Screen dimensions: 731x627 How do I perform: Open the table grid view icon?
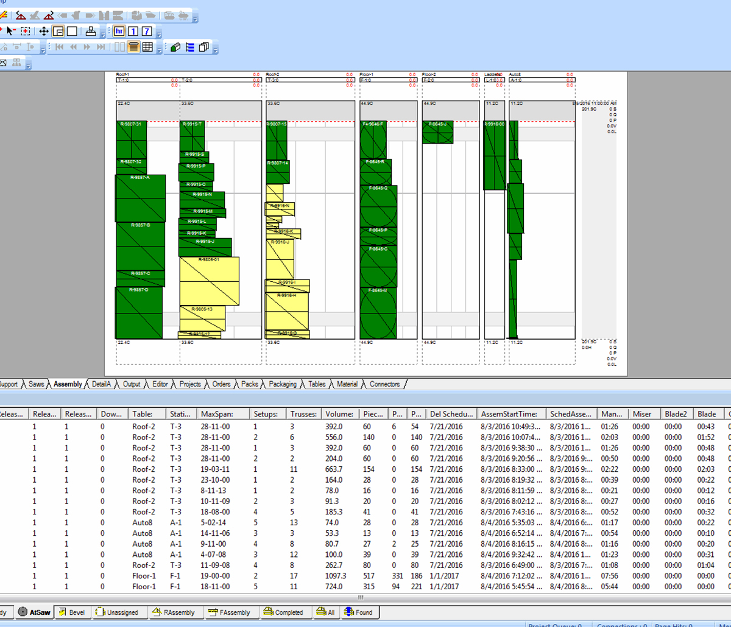[x=147, y=47]
